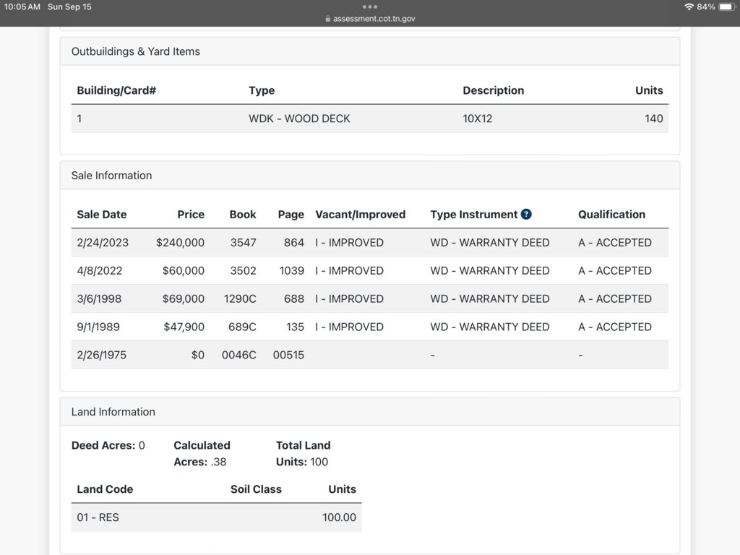The height and width of the screenshot is (555, 740).
Task: Select book number 1290C
Action: coord(240,298)
